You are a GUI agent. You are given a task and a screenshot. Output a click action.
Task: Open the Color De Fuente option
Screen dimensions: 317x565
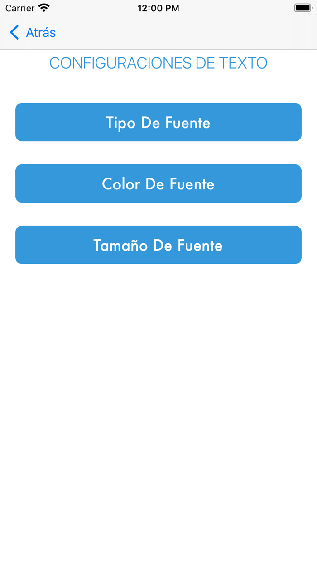(x=158, y=183)
